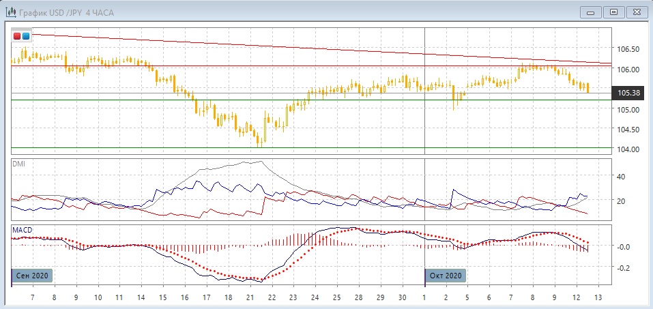Select the 105.38 current price label
The image size is (653, 309).
click(628, 92)
